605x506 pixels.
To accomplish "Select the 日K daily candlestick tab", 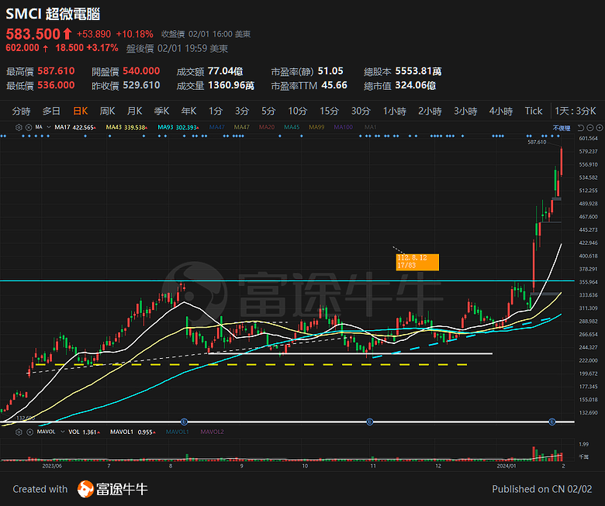I will point(81,112).
